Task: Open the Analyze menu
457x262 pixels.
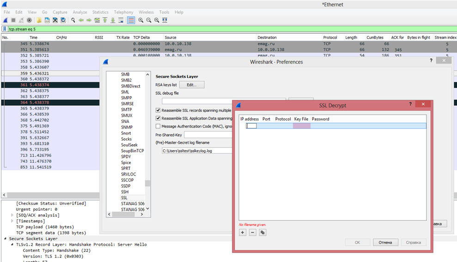Action: tap(79, 12)
